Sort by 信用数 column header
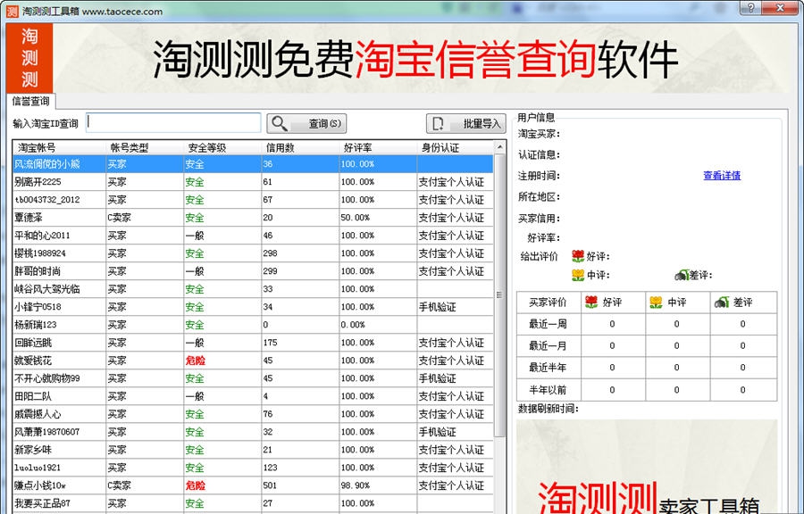 [x=300, y=148]
